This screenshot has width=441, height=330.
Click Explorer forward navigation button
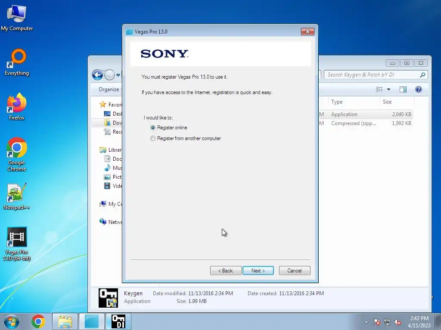(109, 75)
